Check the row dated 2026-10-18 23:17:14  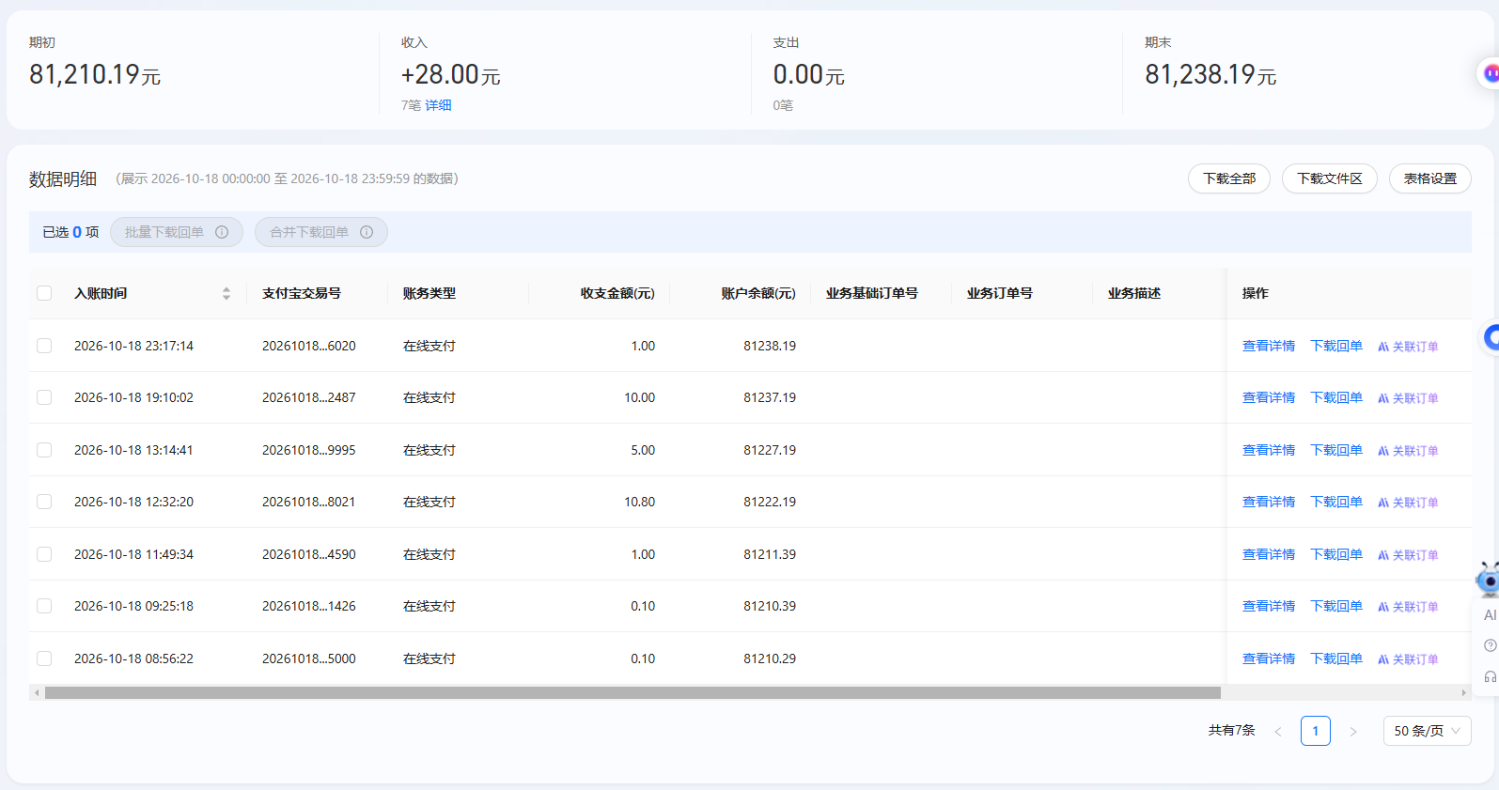point(44,346)
